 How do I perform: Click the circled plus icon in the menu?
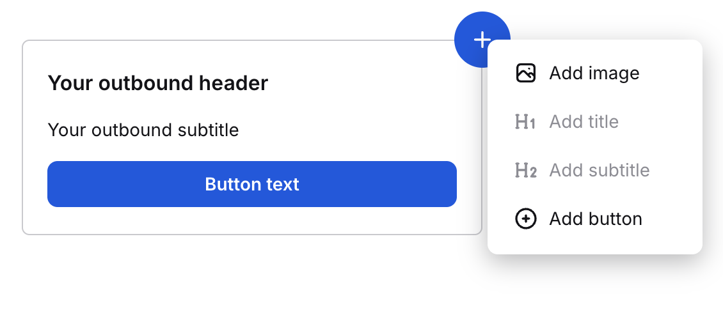pos(525,219)
